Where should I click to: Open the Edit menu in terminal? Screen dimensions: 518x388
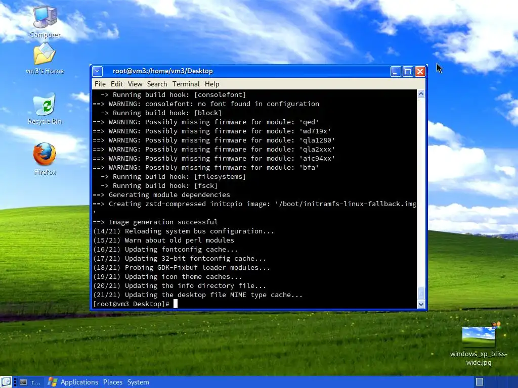click(x=117, y=84)
